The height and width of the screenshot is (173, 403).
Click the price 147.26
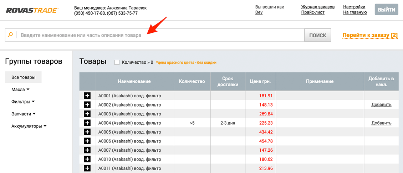[x=266, y=150]
